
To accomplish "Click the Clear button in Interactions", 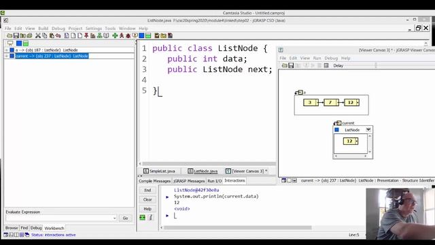I will (147, 199).
